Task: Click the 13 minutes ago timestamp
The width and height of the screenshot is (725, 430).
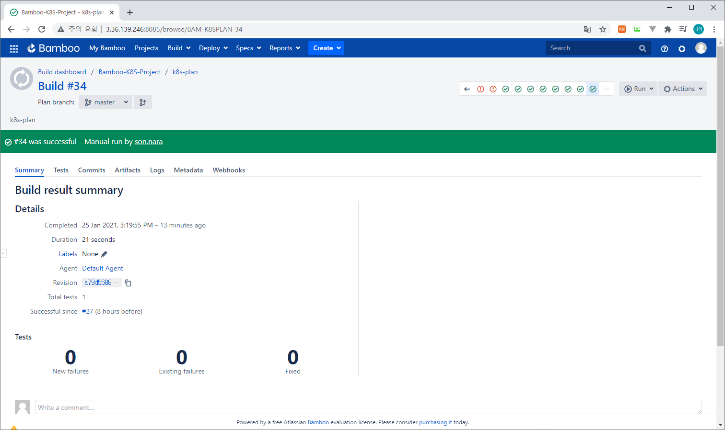Action: click(183, 226)
